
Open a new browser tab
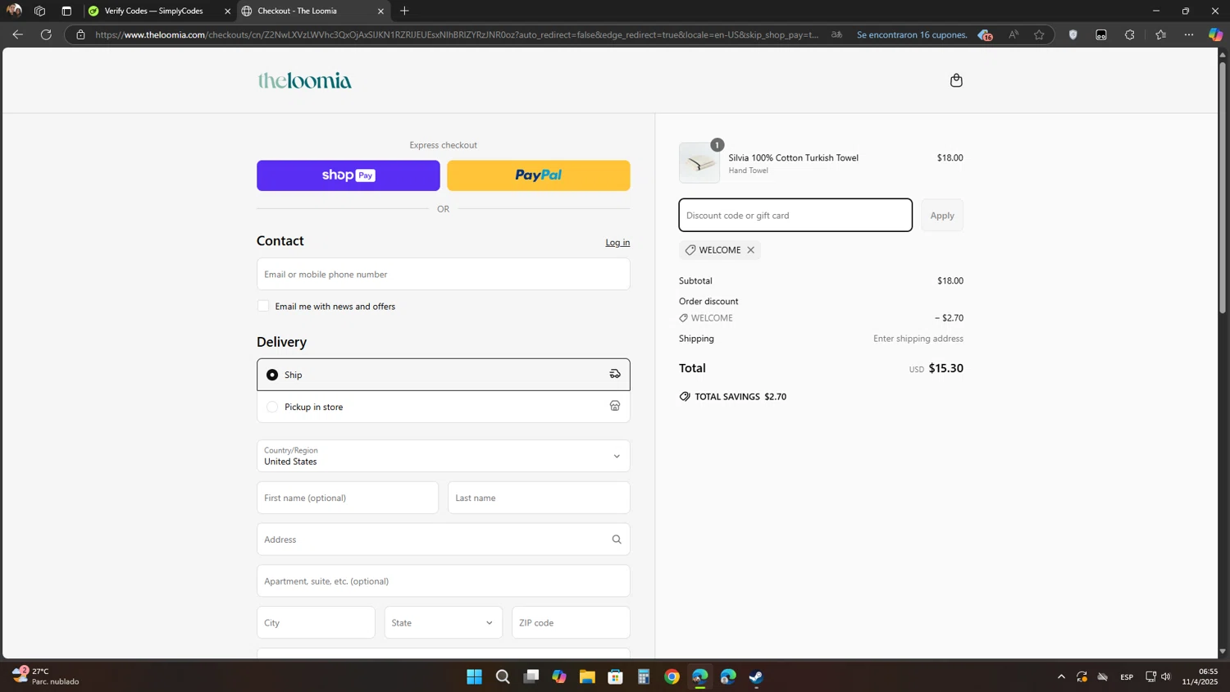[404, 11]
